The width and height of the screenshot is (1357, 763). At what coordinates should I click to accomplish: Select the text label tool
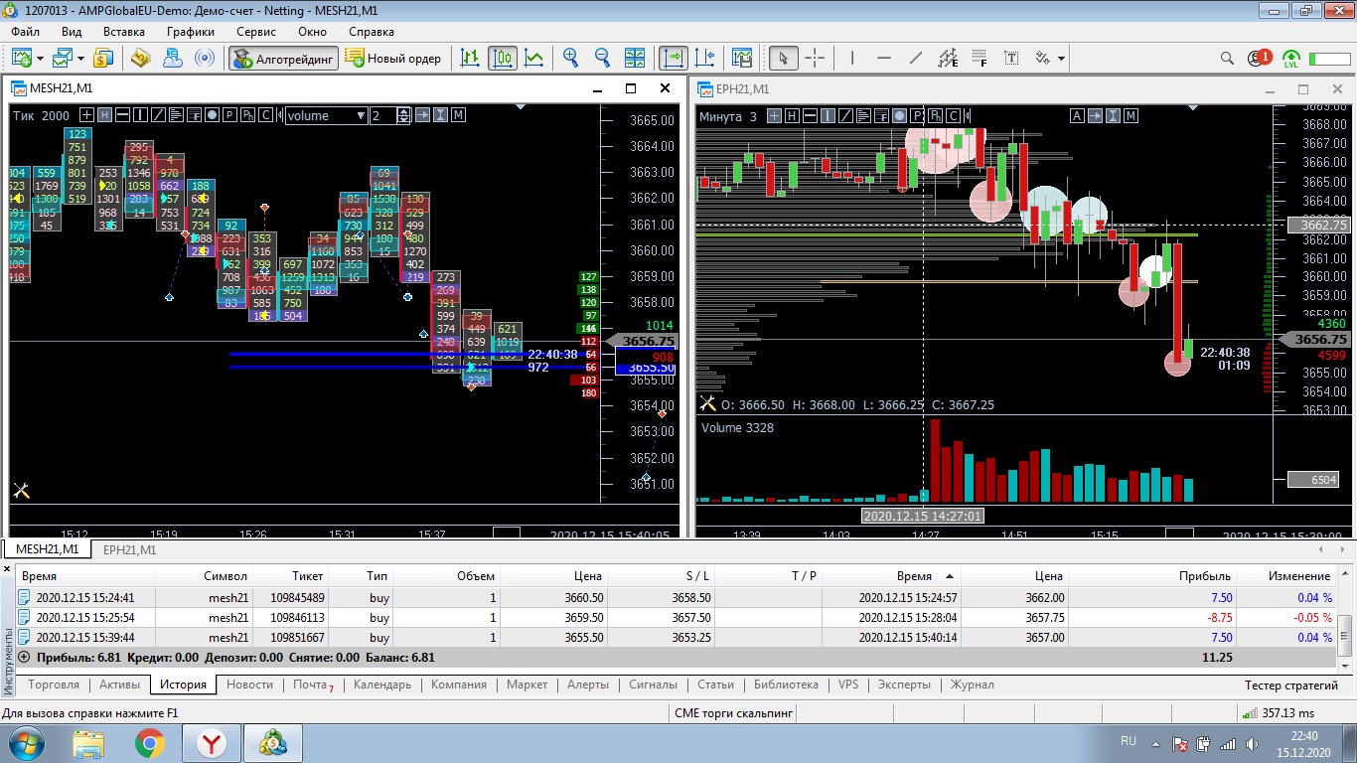point(1011,58)
